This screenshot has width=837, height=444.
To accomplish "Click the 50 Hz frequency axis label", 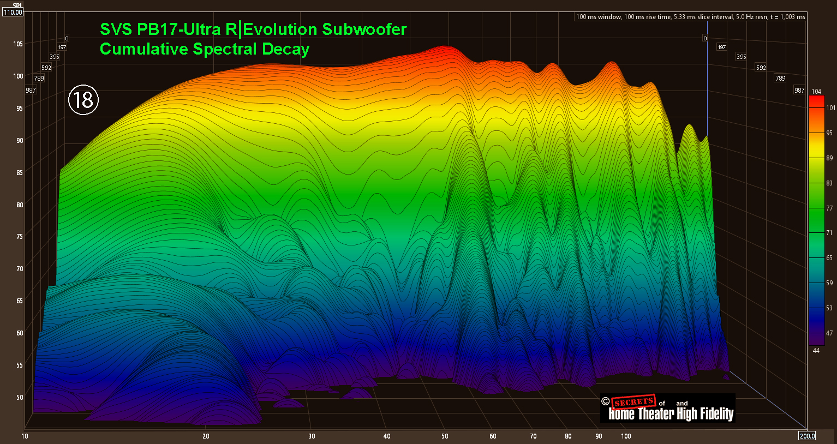I will click(445, 436).
